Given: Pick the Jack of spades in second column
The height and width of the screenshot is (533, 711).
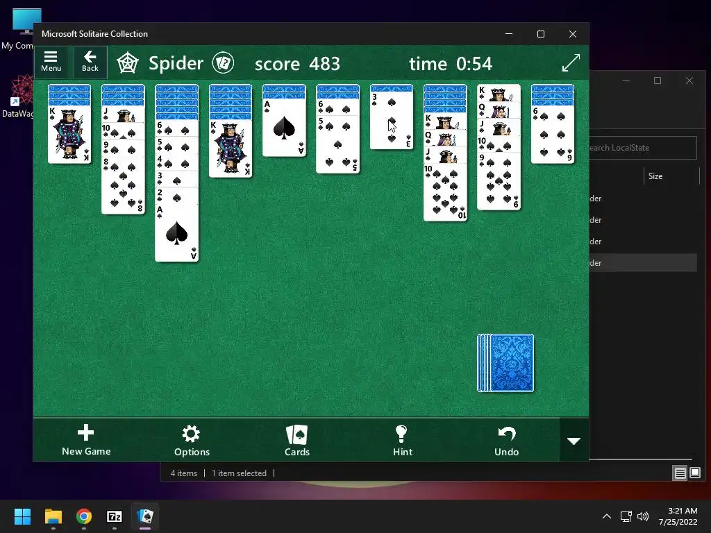Looking at the screenshot, I should [x=123, y=115].
